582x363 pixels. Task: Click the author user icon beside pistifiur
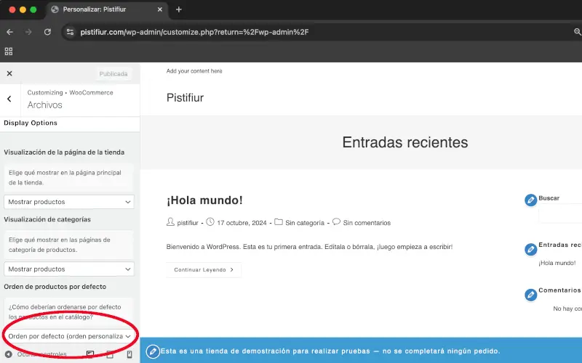tap(170, 222)
